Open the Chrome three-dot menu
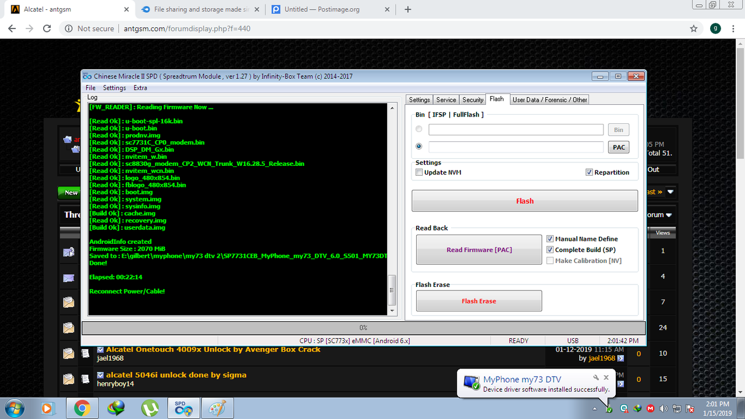 point(734,29)
